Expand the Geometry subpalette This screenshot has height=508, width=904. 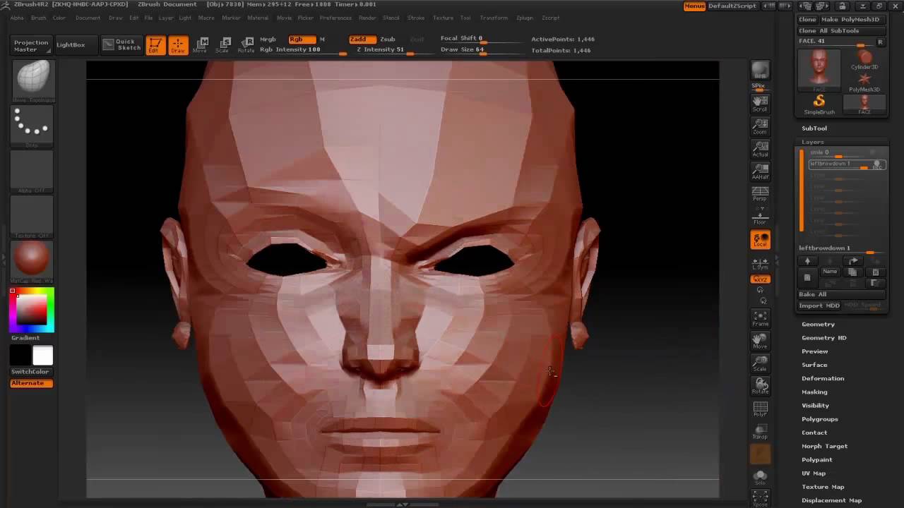[x=818, y=324]
